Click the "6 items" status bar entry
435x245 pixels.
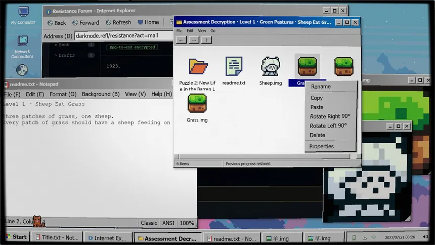click(183, 164)
